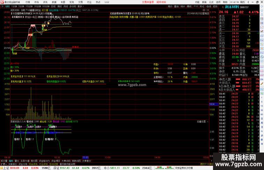264x170 pixels.
Task: Click the 返回 return button
Action: [x=215, y=6]
